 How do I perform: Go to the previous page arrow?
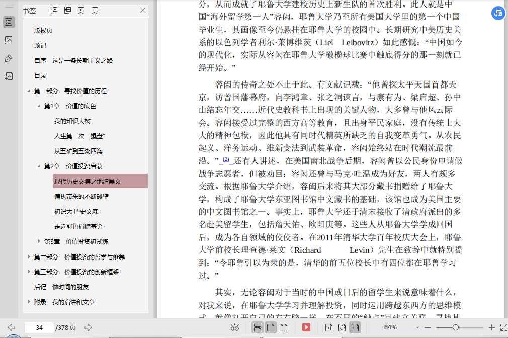[12, 327]
